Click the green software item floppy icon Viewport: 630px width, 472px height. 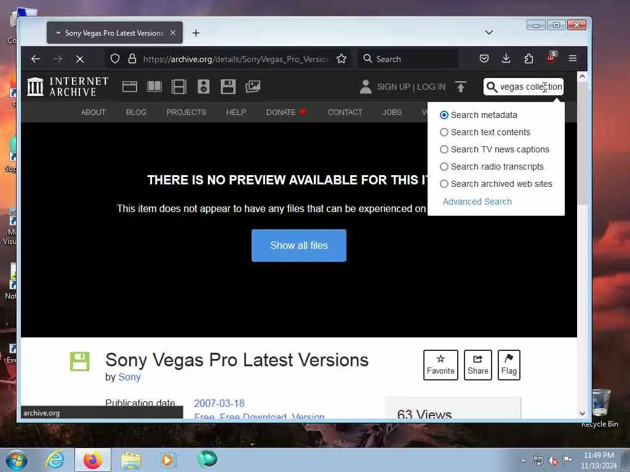point(80,361)
